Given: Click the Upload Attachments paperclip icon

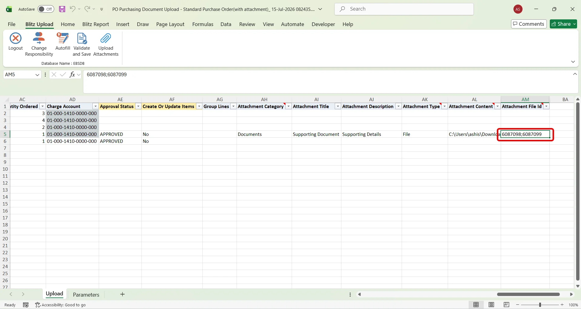Looking at the screenshot, I should pyautogui.click(x=106, y=38).
